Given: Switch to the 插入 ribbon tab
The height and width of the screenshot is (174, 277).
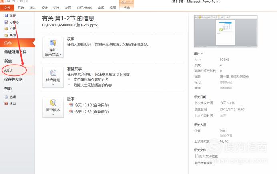Looking at the screenshot, I should [x=32, y=8].
